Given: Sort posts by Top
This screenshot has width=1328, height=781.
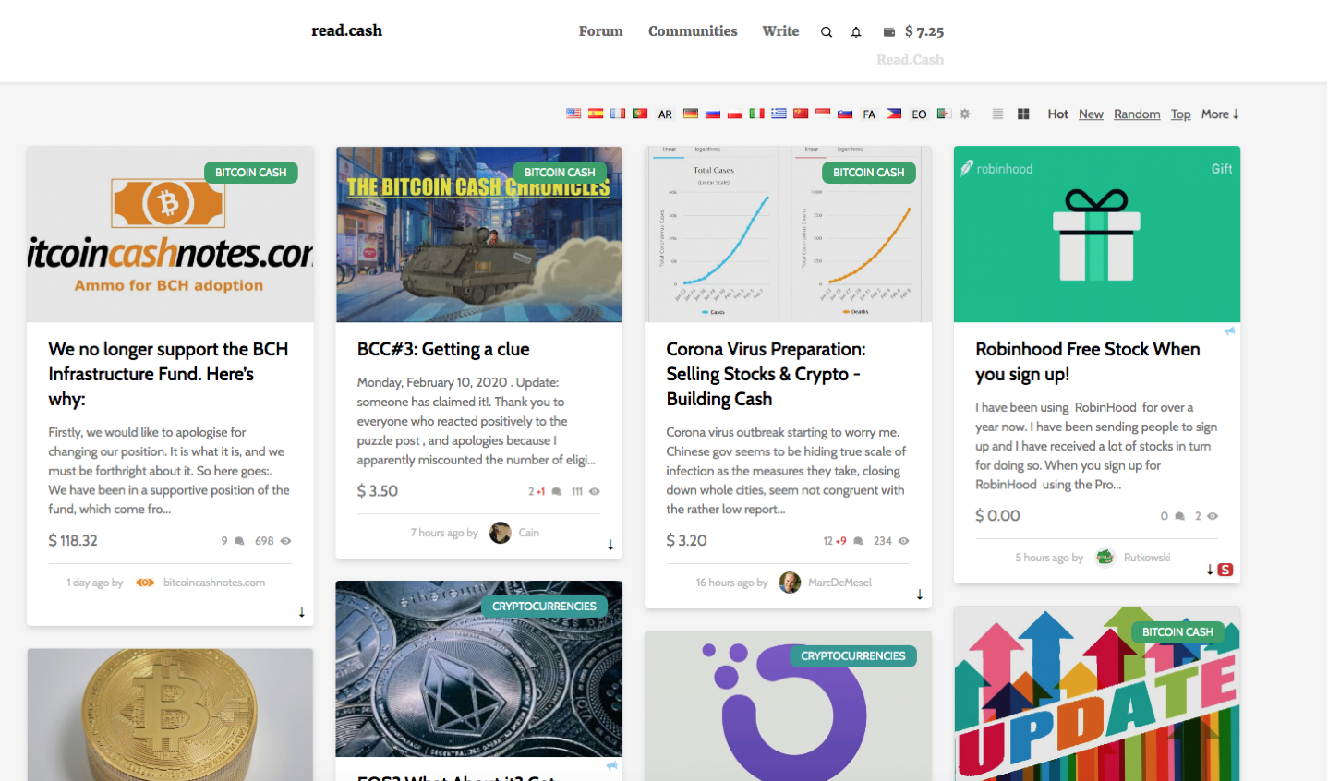Looking at the screenshot, I should (1181, 114).
